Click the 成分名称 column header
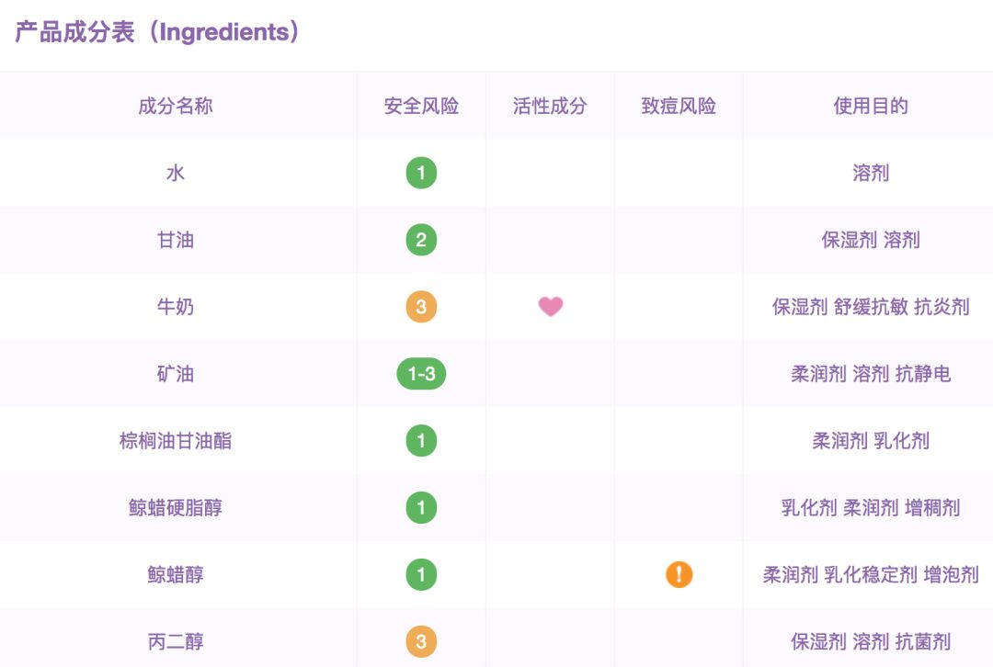 pyautogui.click(x=176, y=106)
